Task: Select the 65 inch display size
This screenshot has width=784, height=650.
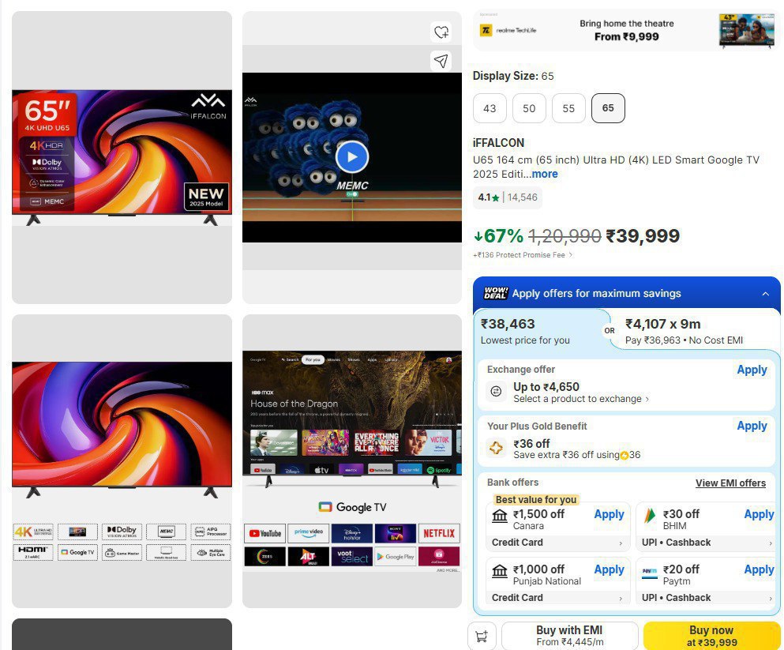Action: (608, 108)
